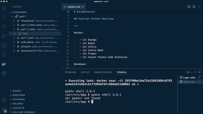Open the Manage gear icon
Viewport: 203px width, 114px height.
[x=4, y=110]
